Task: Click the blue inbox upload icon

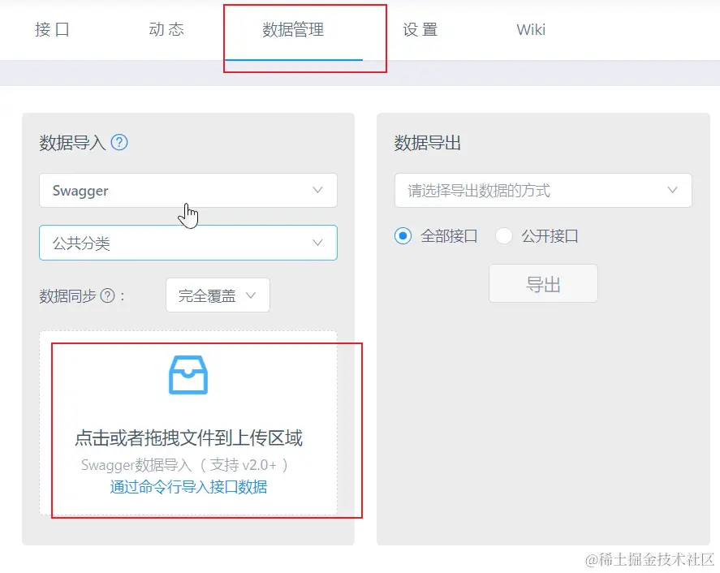Action: pyautogui.click(x=188, y=375)
